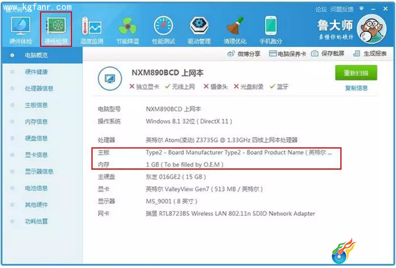Open 驱动管理 driver management icon
Viewport: 396px width, 268px height.
pos(199,30)
